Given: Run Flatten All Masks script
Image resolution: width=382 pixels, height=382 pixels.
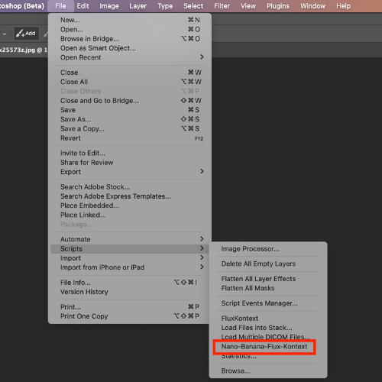Looking at the screenshot, I should pos(268,288).
